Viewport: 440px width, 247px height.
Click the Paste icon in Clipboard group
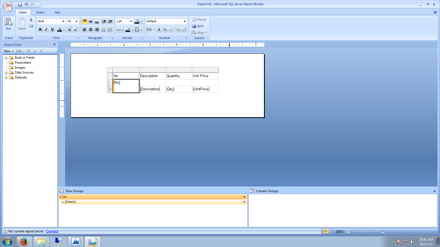point(22,24)
